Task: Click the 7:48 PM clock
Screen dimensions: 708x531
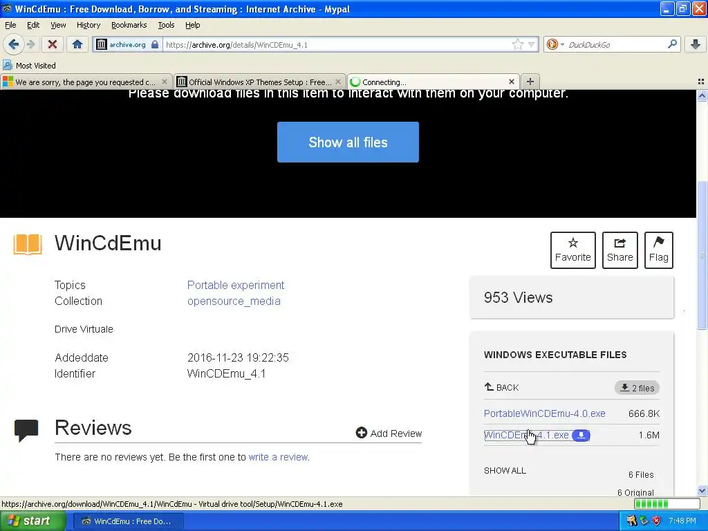Action: 682,521
